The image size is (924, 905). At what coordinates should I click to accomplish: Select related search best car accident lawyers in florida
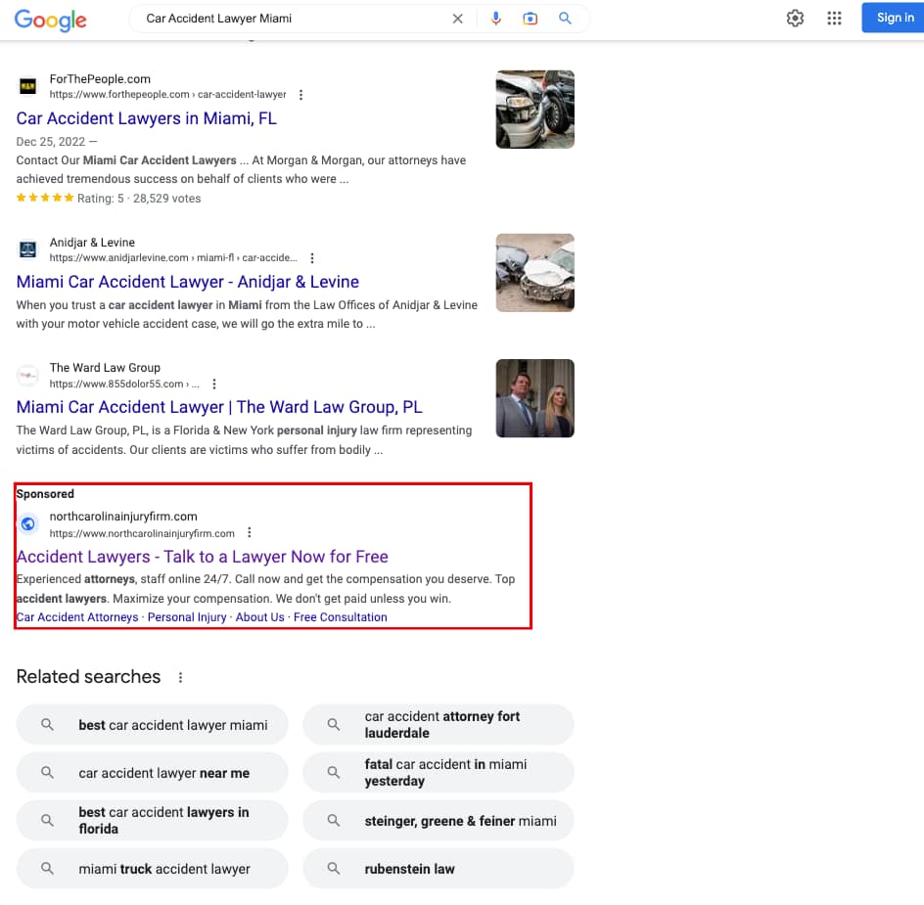tap(152, 821)
